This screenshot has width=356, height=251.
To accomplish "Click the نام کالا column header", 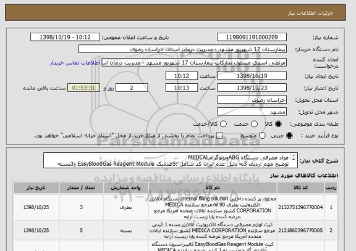I will click(213, 188).
